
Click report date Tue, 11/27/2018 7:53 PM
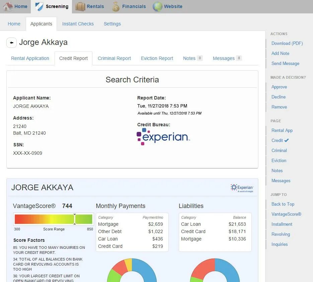pyautogui.click(x=162, y=106)
